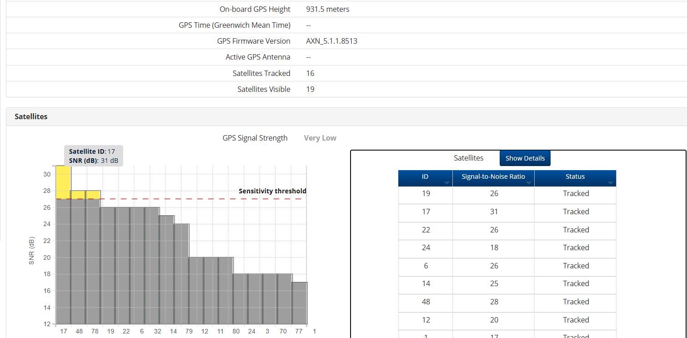Click the Signal-to-Noise Ratio header label
The image size is (687, 338).
tap(493, 177)
